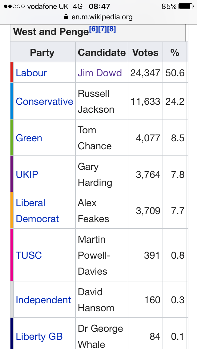This screenshot has width=197, height=349.
Task: Open the Liberal Democrat link
Action: click(37, 211)
